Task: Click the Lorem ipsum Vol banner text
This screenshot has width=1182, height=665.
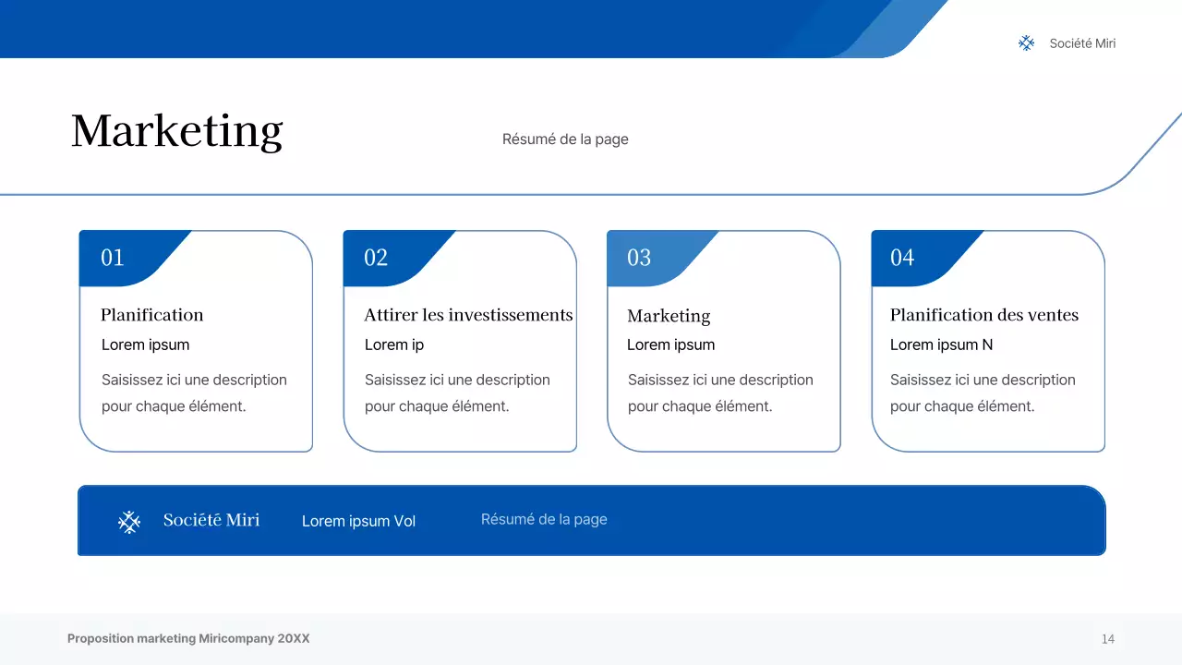Action: point(358,521)
